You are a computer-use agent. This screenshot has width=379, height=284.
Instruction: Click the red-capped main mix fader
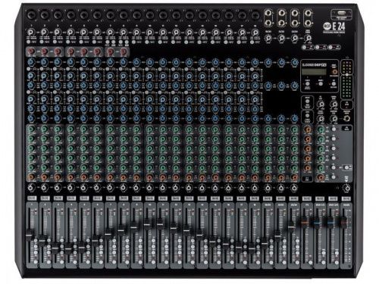click(x=344, y=222)
